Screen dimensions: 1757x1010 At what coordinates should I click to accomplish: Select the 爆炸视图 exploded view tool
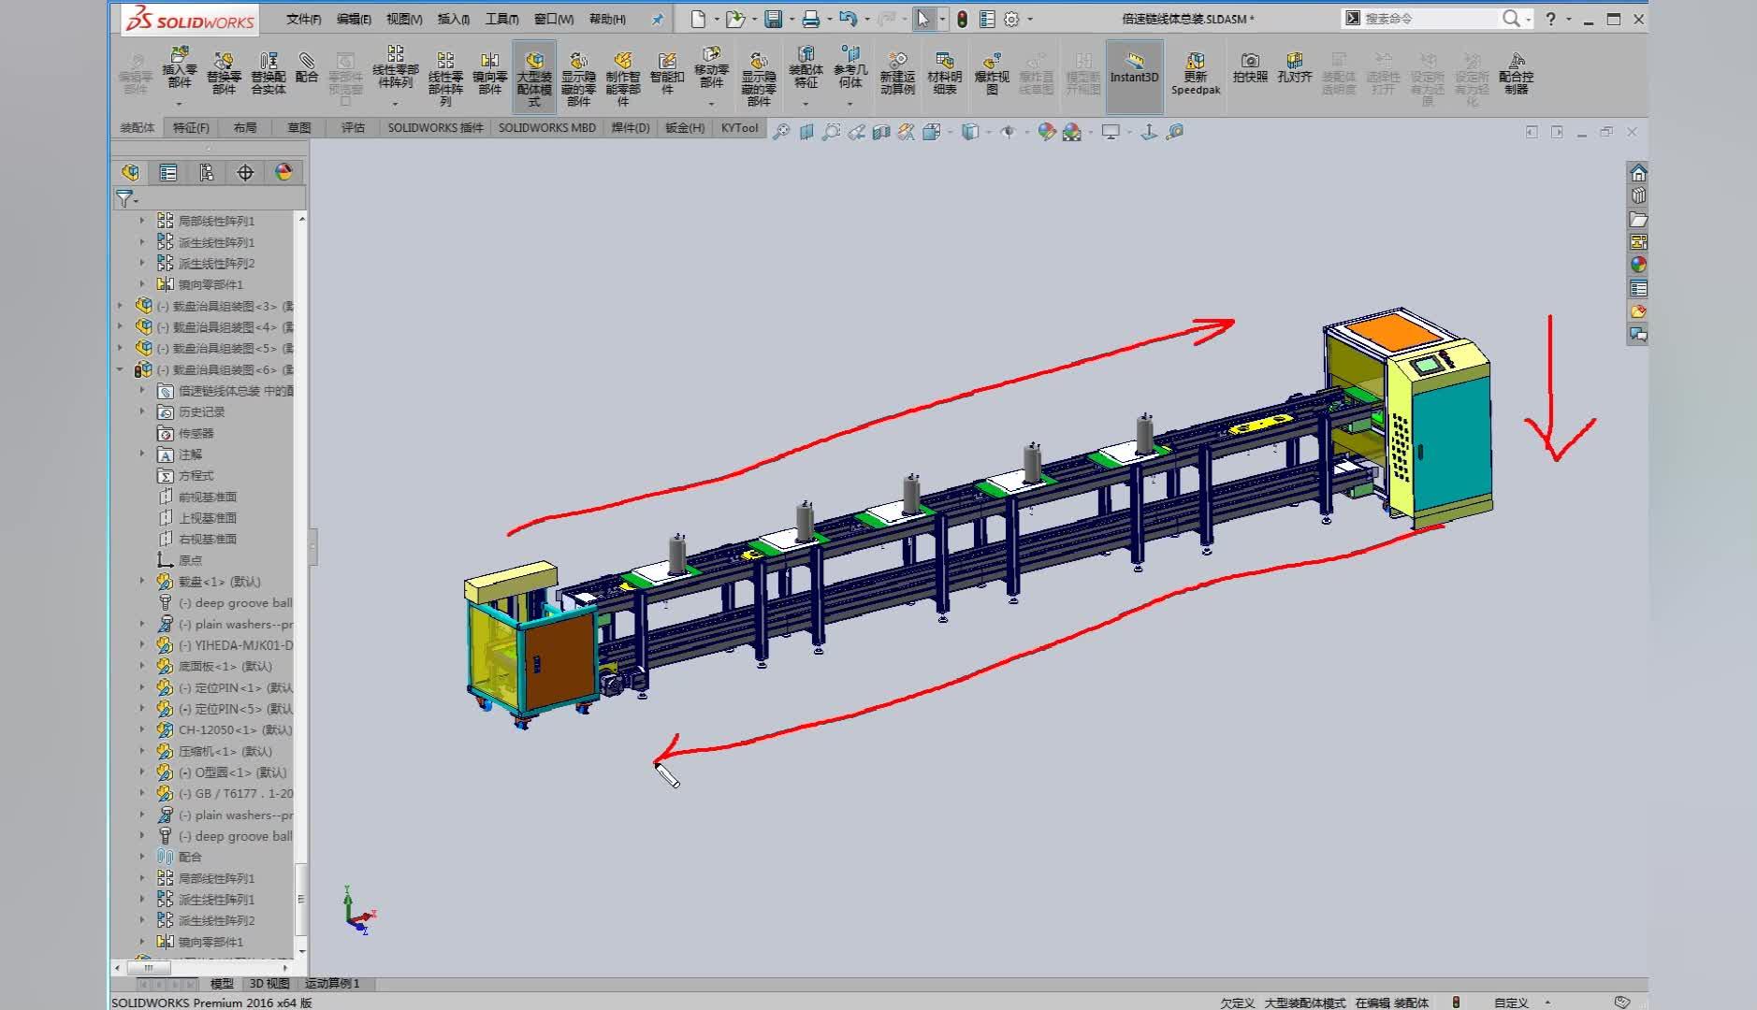991,73
